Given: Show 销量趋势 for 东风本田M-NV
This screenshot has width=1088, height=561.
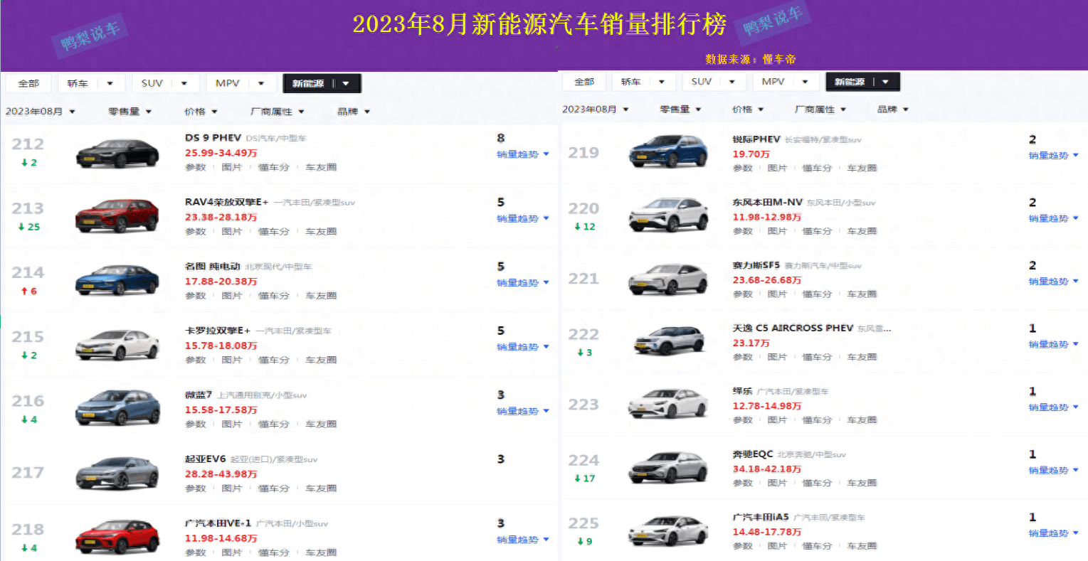Looking at the screenshot, I should [1053, 219].
